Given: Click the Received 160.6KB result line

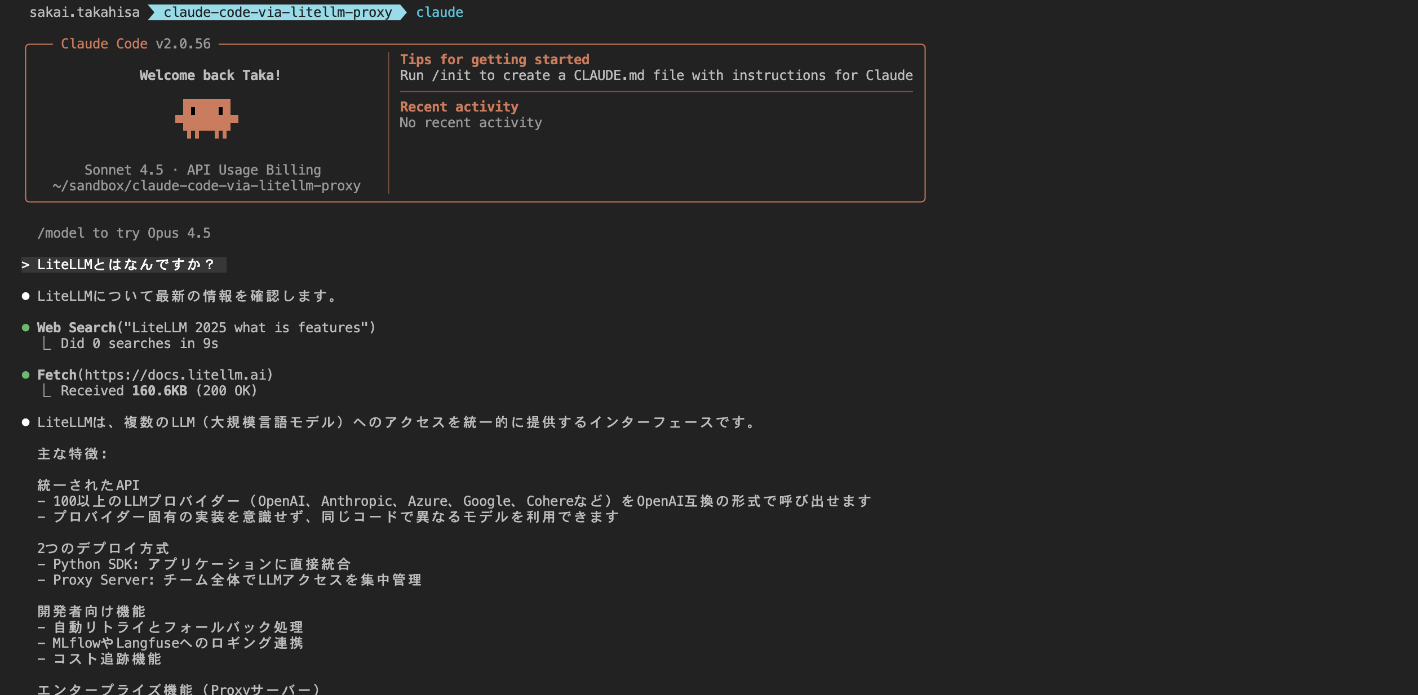Looking at the screenshot, I should point(159,390).
